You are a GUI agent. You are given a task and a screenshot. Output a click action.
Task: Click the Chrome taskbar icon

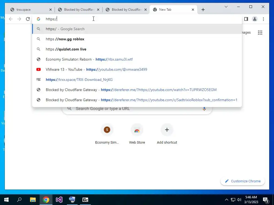point(46,200)
